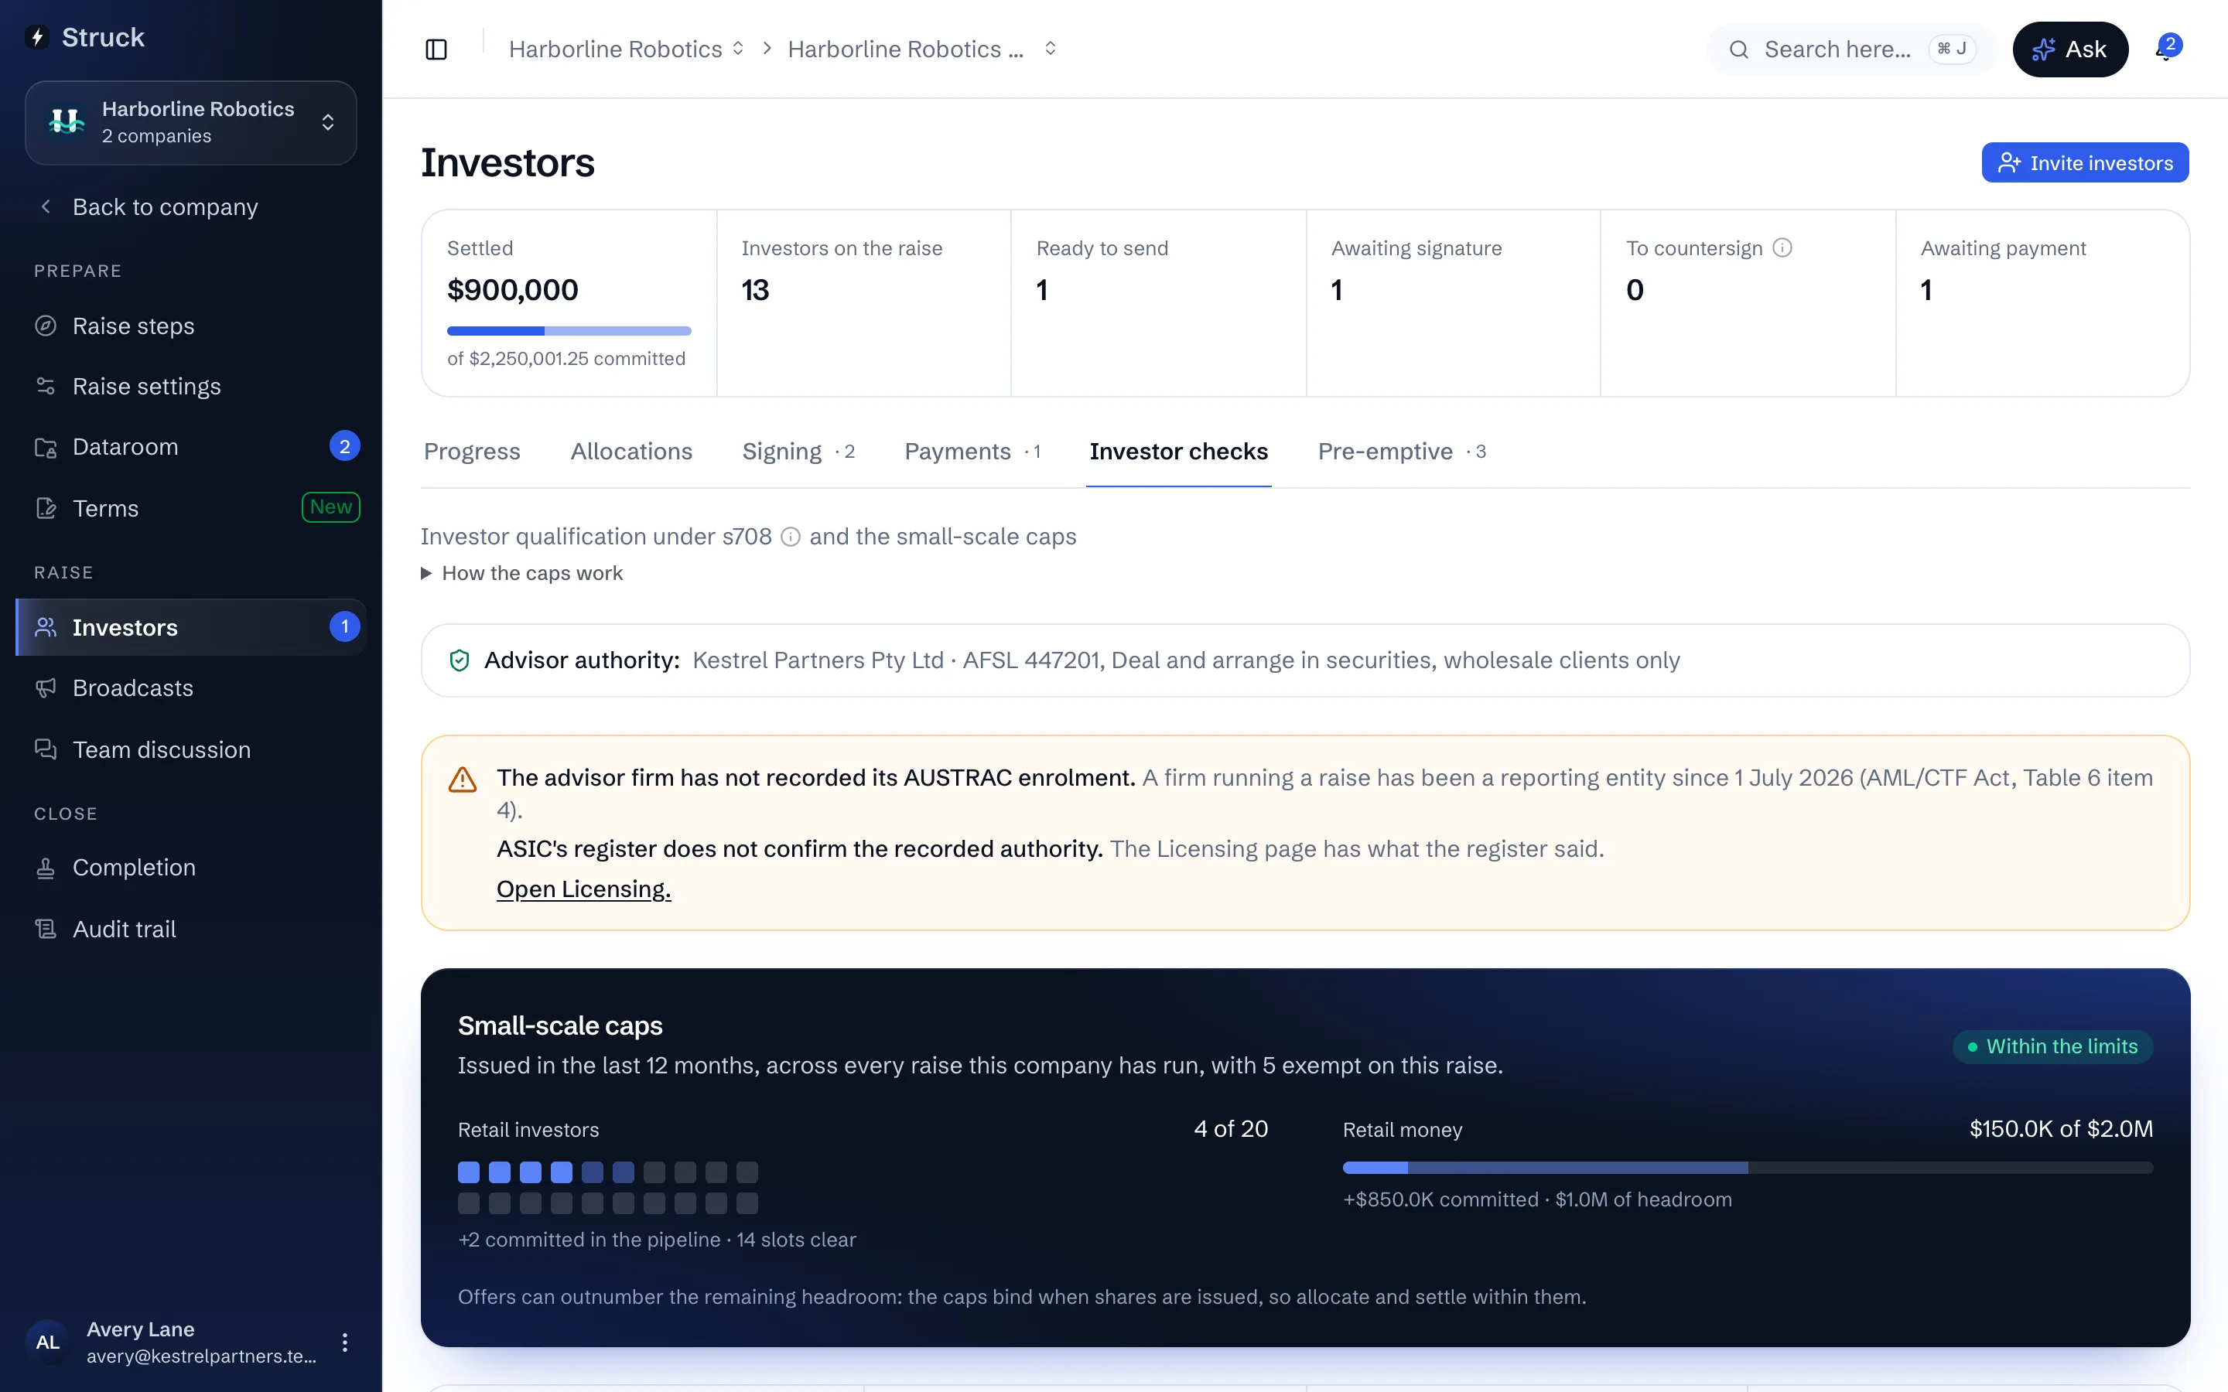Click the Broadcasts megaphone icon

pos(45,687)
